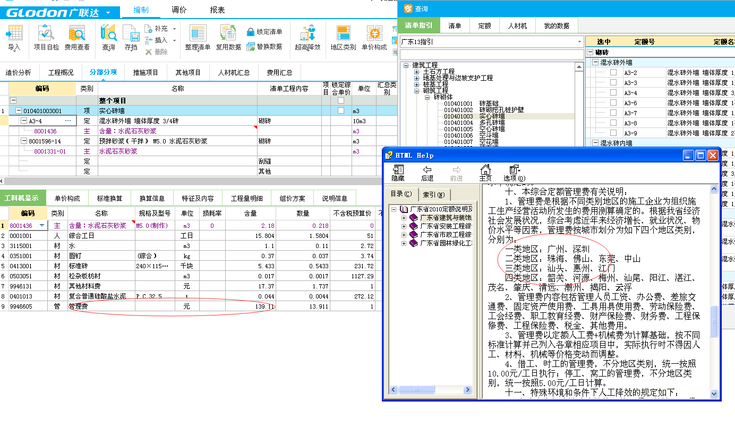The image size is (735, 444).
Task: Check the box for quota A3-6
Action: coord(613,103)
